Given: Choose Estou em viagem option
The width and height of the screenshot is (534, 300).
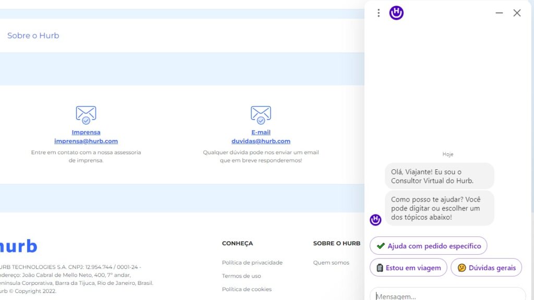Looking at the screenshot, I should pyautogui.click(x=408, y=268).
